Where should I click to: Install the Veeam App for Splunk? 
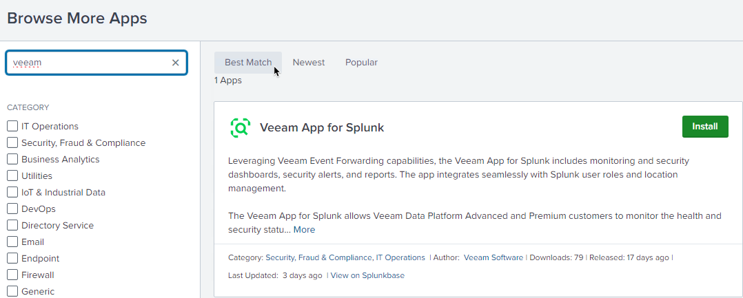point(704,127)
